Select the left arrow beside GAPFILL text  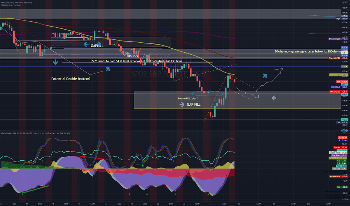[86, 45]
